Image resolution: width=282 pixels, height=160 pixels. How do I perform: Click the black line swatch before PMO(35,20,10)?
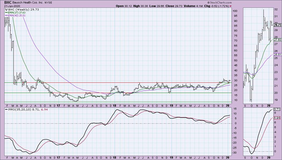(6, 109)
